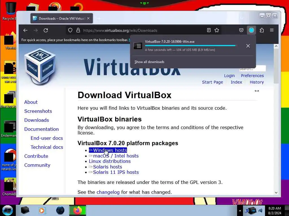Open a new tab with the plus button
289x216 pixels.
99,18
